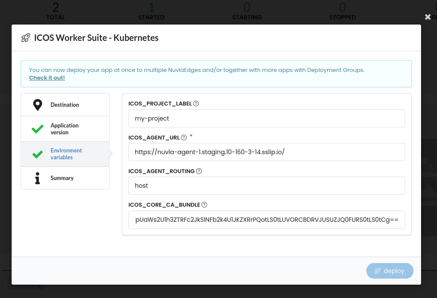Focus the ICOS_AGENT_ROUTING input containing host

(x=266, y=186)
